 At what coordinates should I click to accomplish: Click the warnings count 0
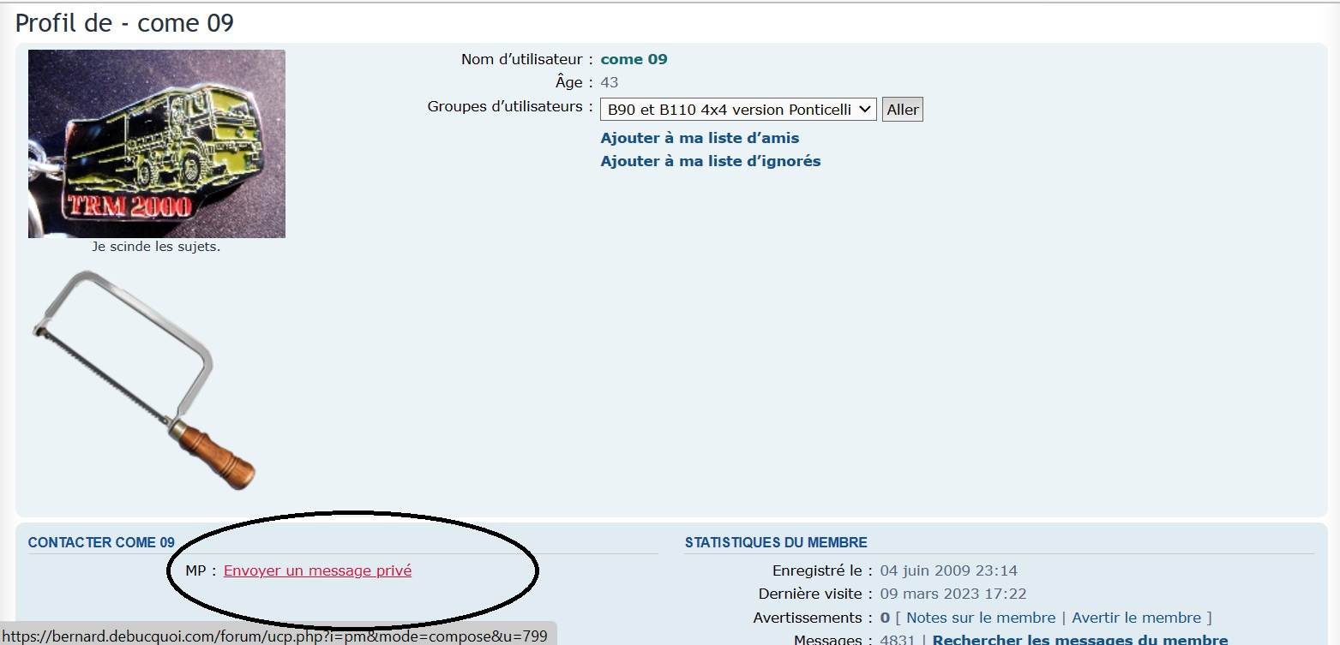(884, 618)
